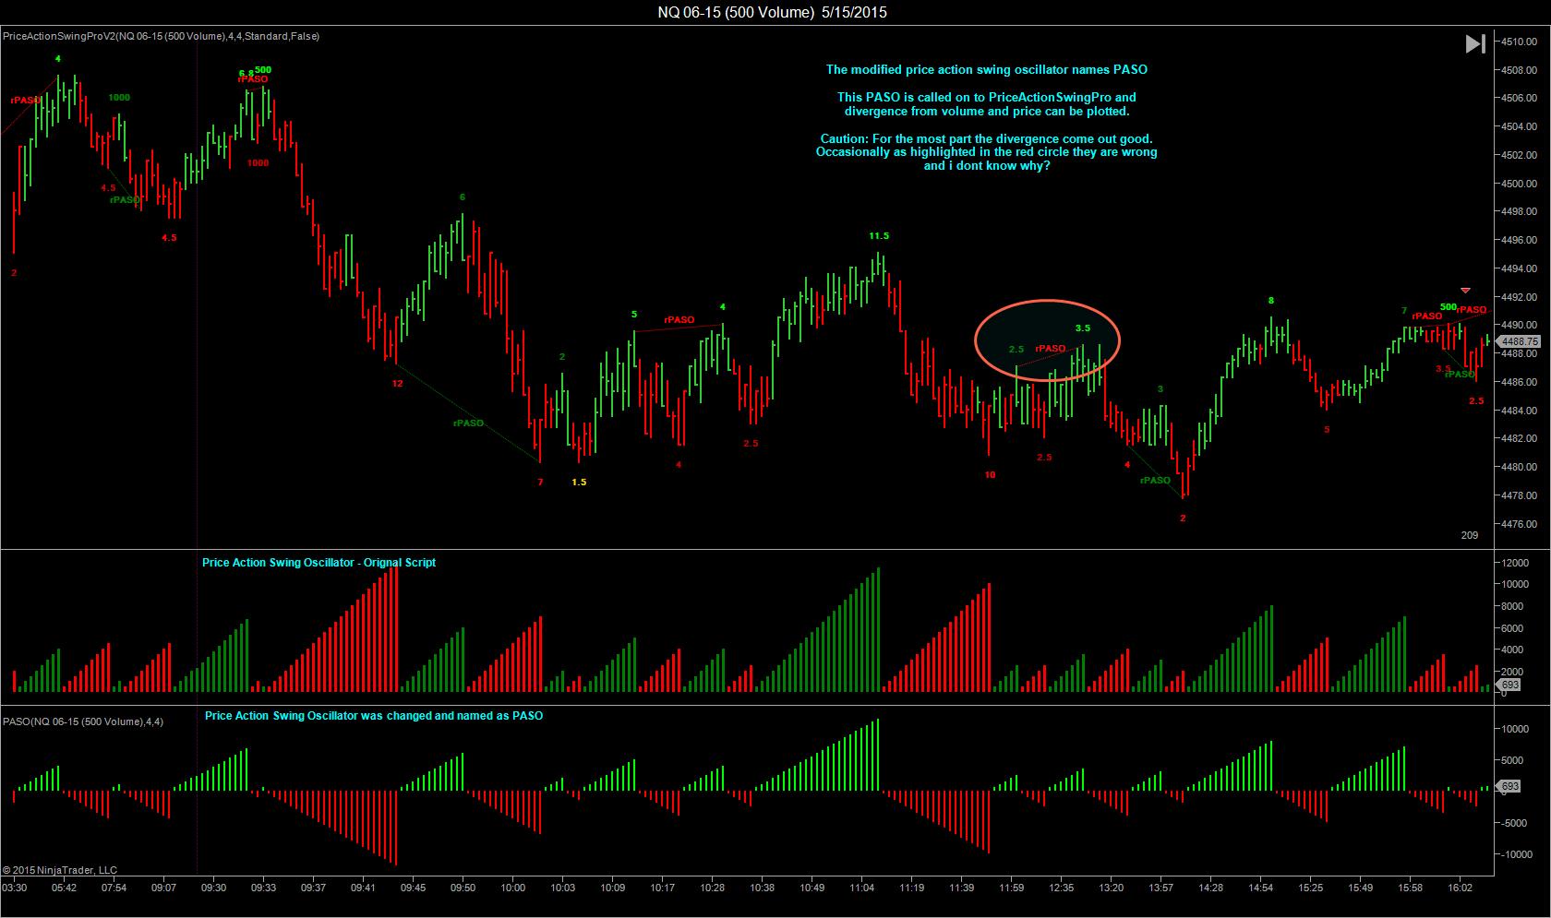
Task: Click the 09:30 time axis label
Action: point(213,888)
